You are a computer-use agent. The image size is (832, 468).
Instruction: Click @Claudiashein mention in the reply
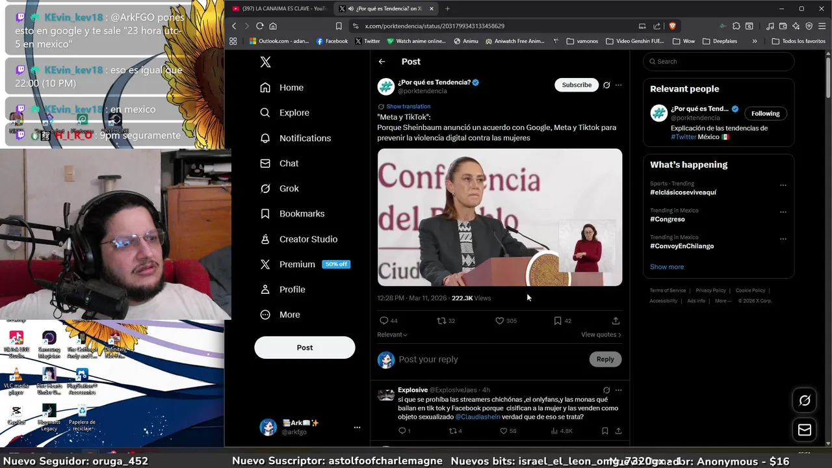coord(478,417)
